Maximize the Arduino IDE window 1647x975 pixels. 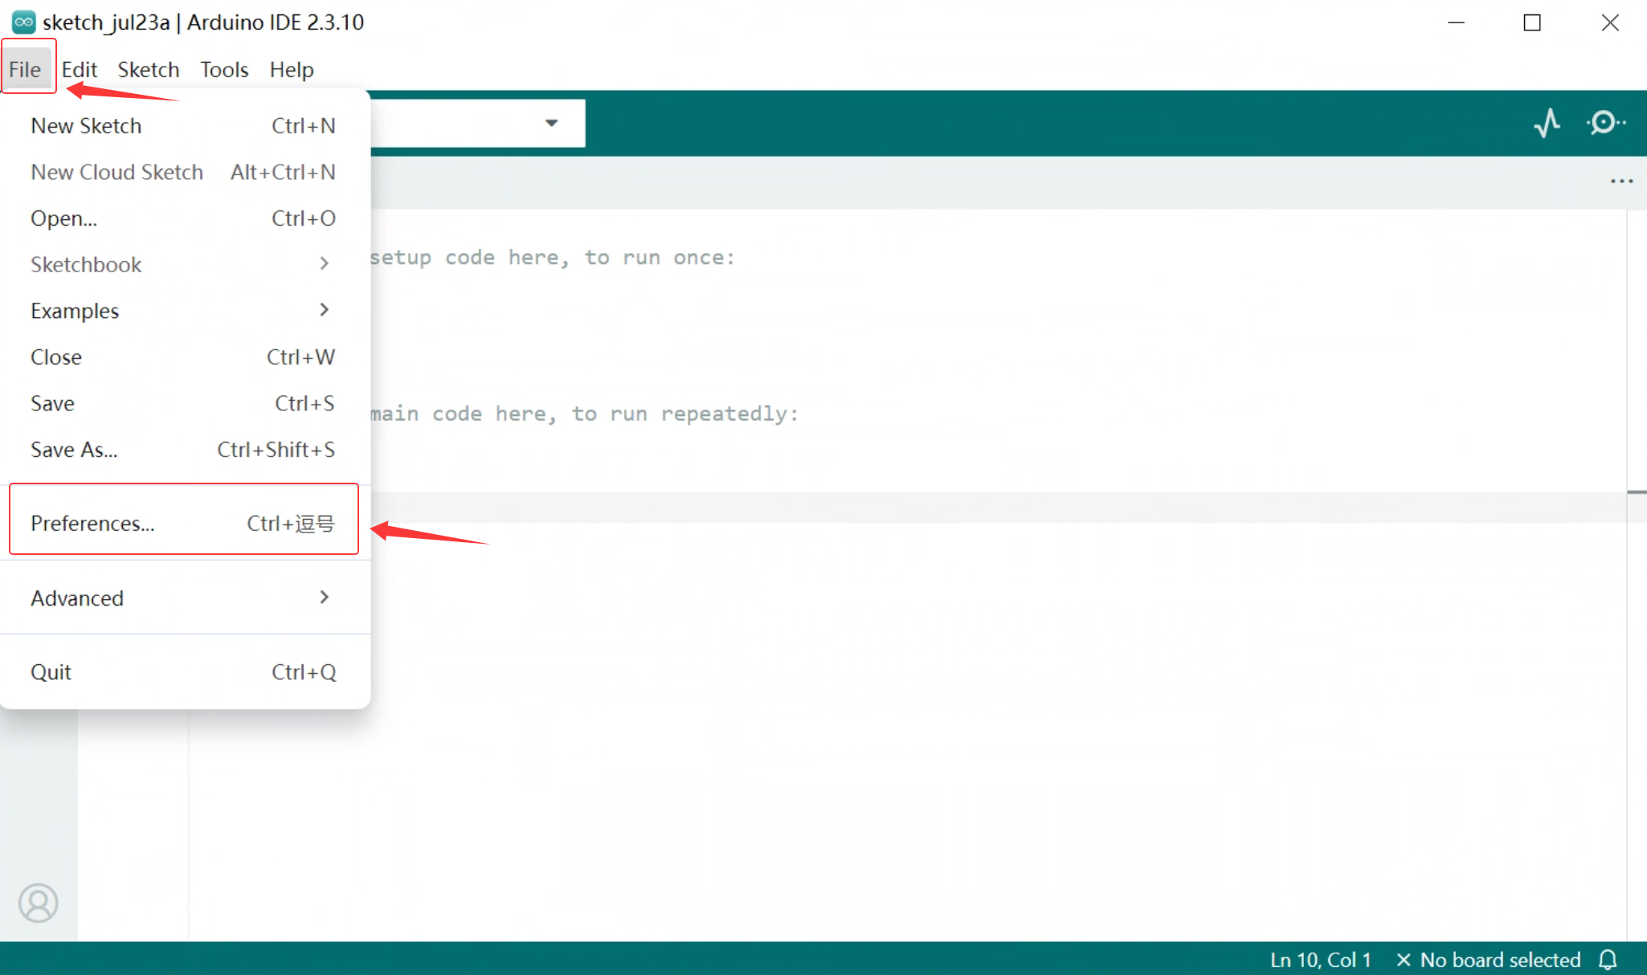[1532, 22]
